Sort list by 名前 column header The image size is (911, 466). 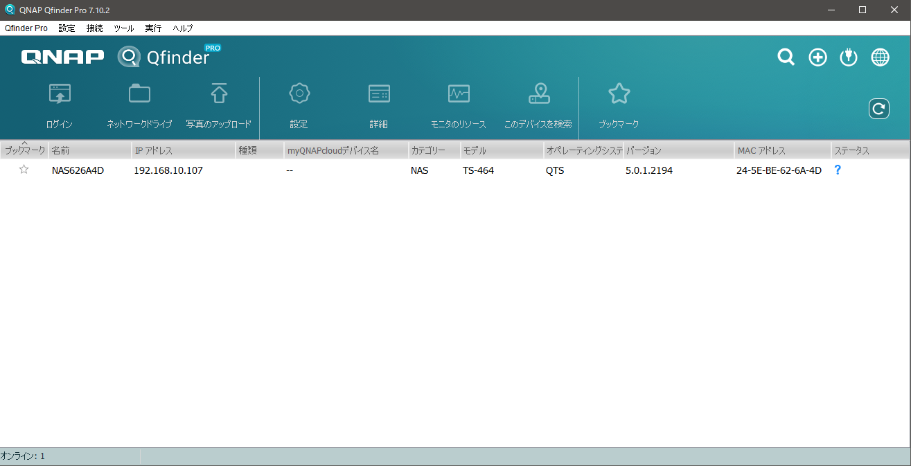point(89,150)
